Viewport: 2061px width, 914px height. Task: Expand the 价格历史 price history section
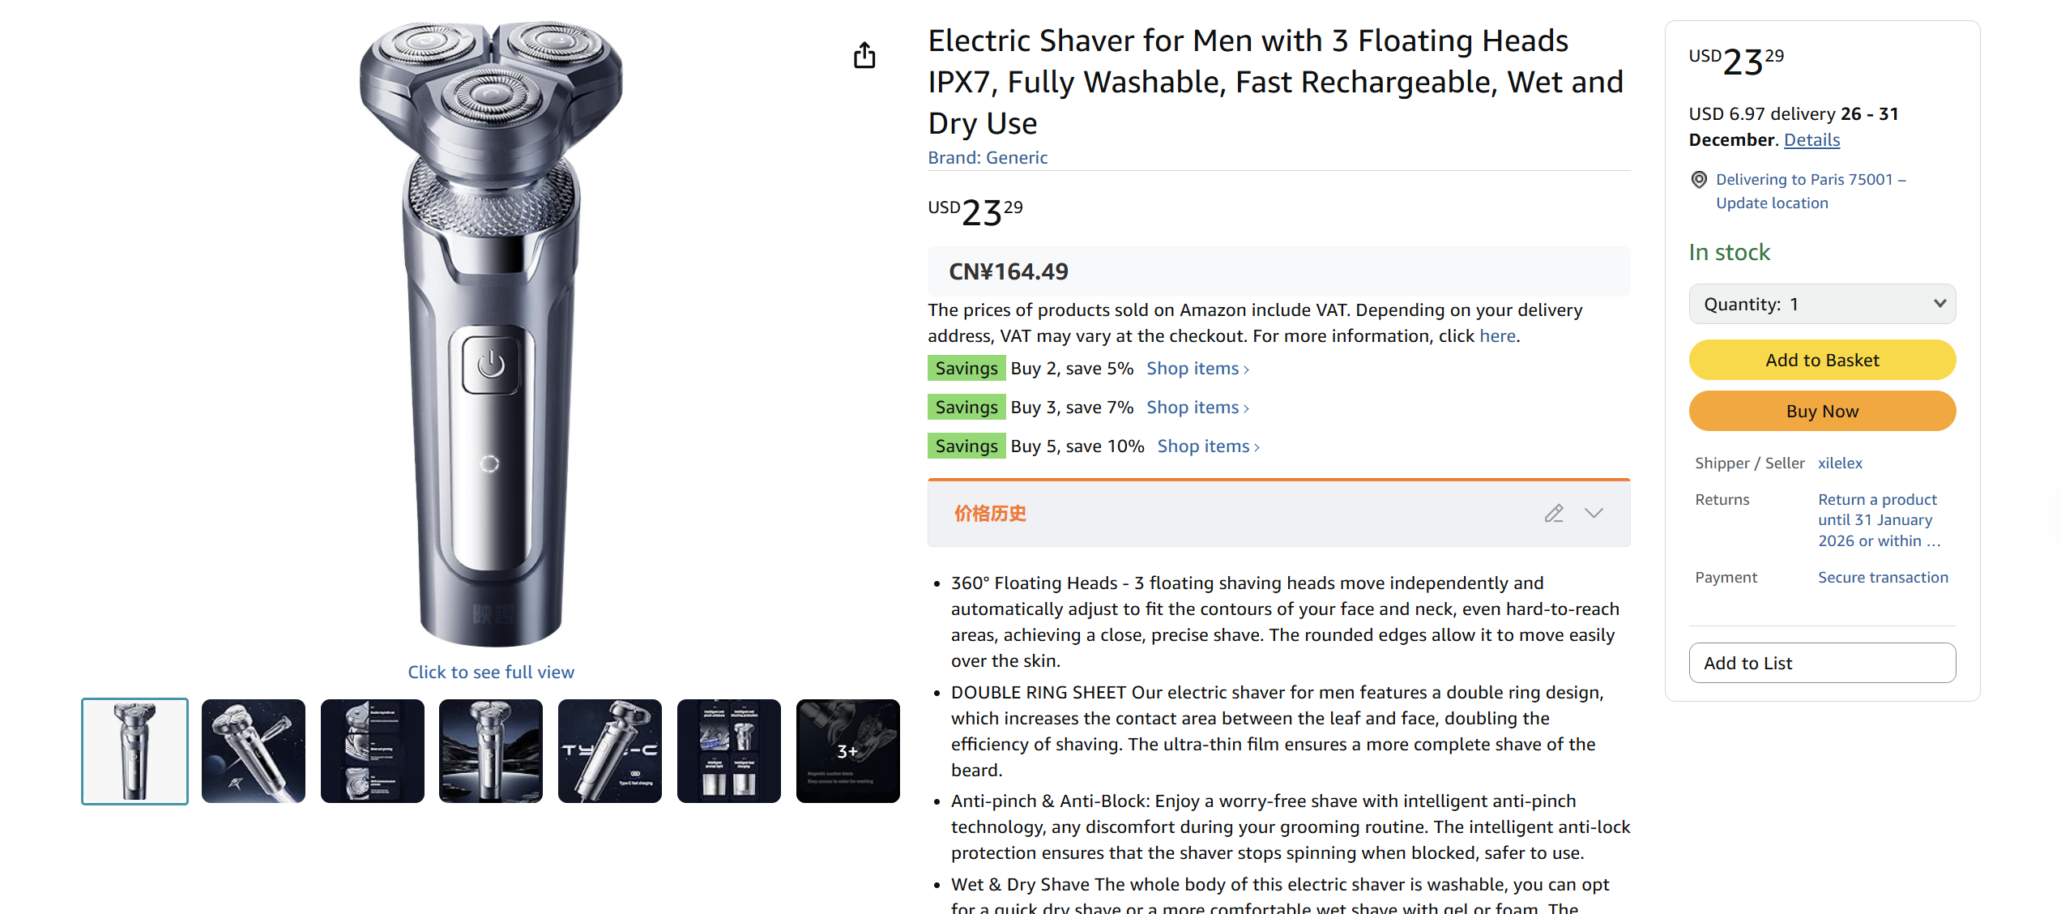pos(1594,514)
